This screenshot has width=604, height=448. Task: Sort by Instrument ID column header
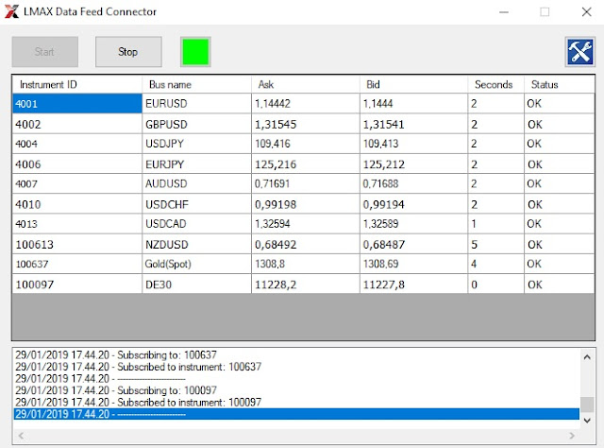77,84
